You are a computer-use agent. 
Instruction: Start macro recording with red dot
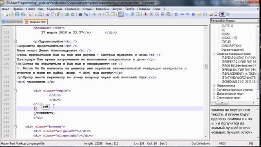click(146, 15)
